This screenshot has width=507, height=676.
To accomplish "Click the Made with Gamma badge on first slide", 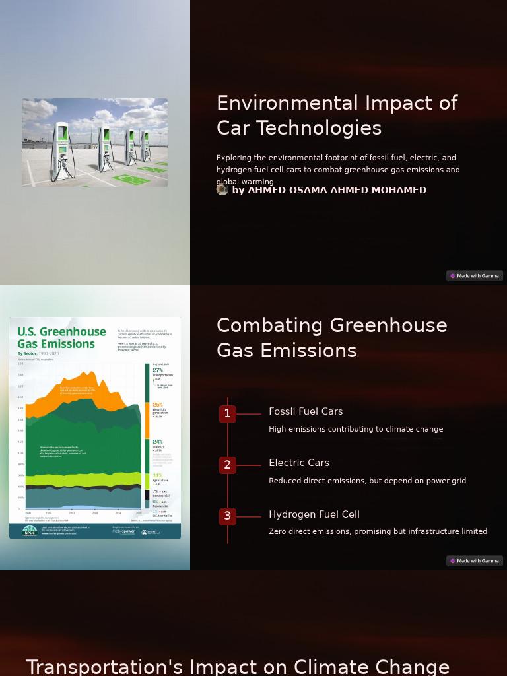I will click(475, 275).
